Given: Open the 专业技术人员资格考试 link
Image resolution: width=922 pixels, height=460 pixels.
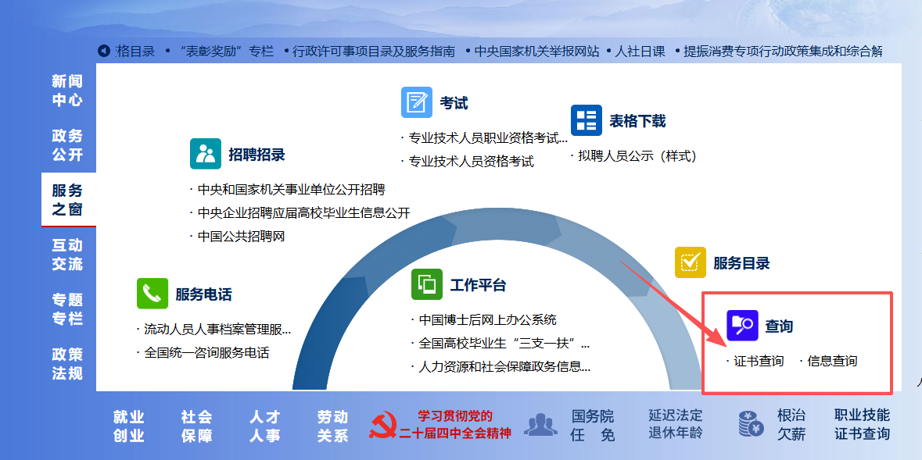Looking at the screenshot, I should click(472, 162).
